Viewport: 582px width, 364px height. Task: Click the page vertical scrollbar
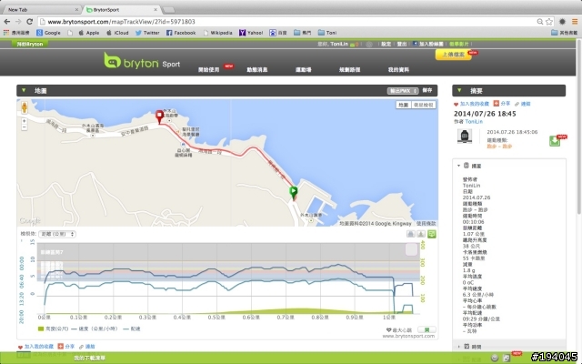pos(578,126)
